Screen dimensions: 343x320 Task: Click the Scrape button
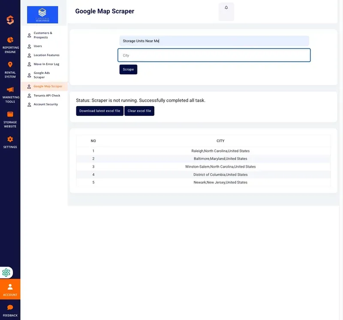[x=128, y=69]
